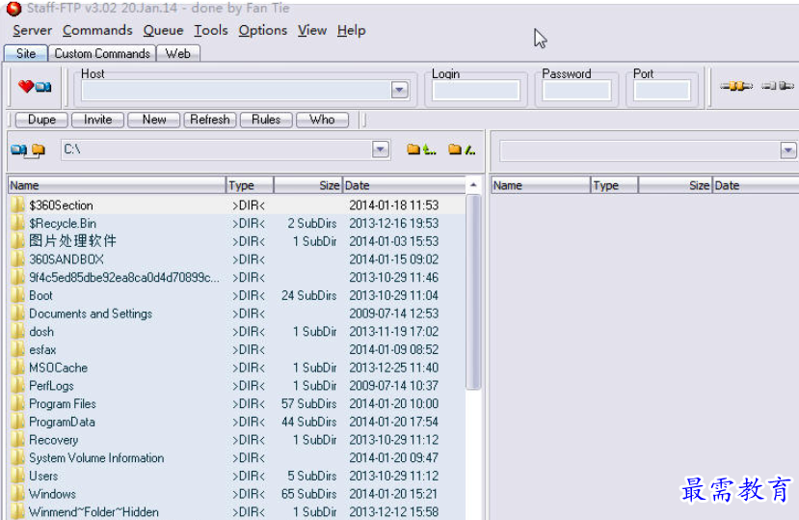
Task: Select the System Volume Information folder
Action: click(x=237, y=457)
